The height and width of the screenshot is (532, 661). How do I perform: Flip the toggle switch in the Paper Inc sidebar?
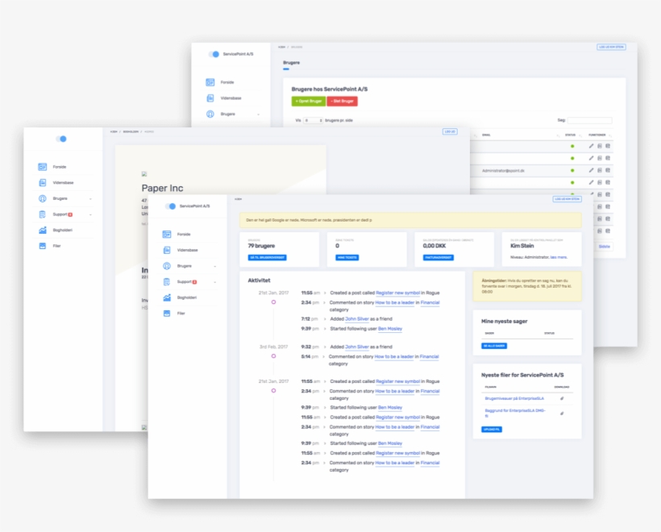(61, 139)
